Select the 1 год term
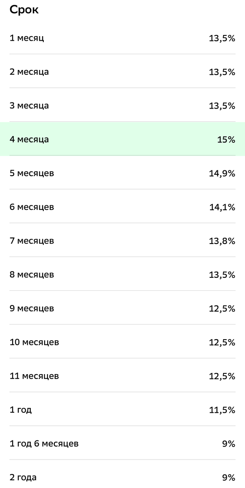This screenshot has height=488, width=245. click(x=122, y=410)
